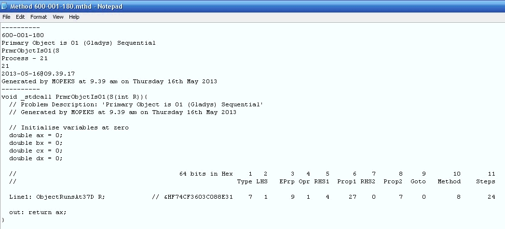The height and width of the screenshot is (229, 505).
Task: Click the 'double ax = 0;' line
Action: click(36, 135)
